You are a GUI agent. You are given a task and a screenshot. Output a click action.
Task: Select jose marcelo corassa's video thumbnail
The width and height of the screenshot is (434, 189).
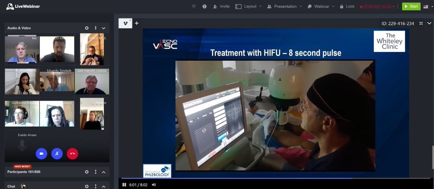pyautogui.click(x=92, y=81)
